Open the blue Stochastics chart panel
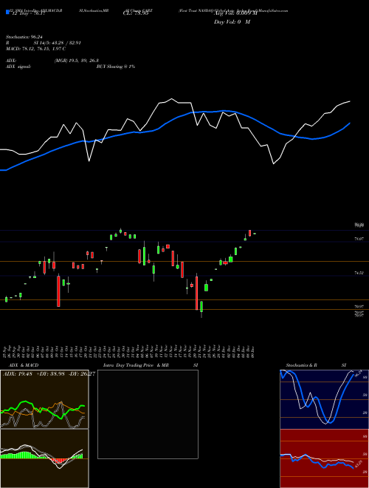This screenshot has height=488, width=369. (325, 399)
